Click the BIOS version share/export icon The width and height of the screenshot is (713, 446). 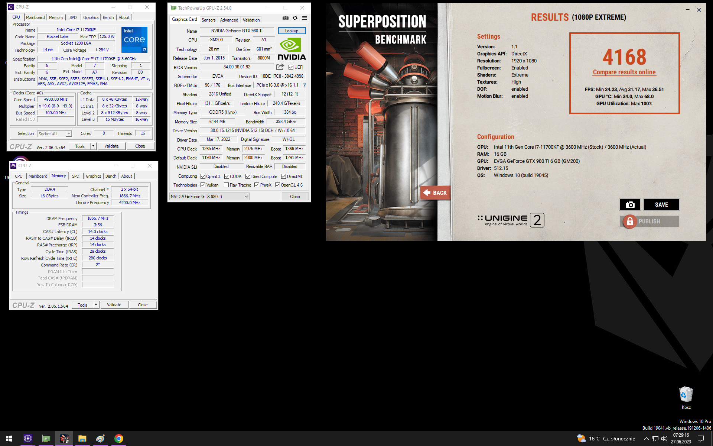(x=280, y=67)
